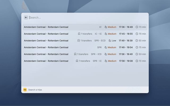
Task: Open the trip with 50 min duration
Action: pyautogui.click(x=46, y=41)
